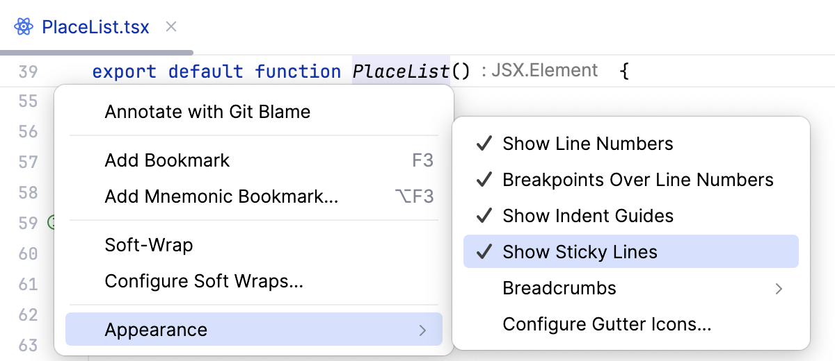835x361 pixels.
Task: Select Add Mnemonic Bookmark option
Action: pyautogui.click(x=221, y=196)
